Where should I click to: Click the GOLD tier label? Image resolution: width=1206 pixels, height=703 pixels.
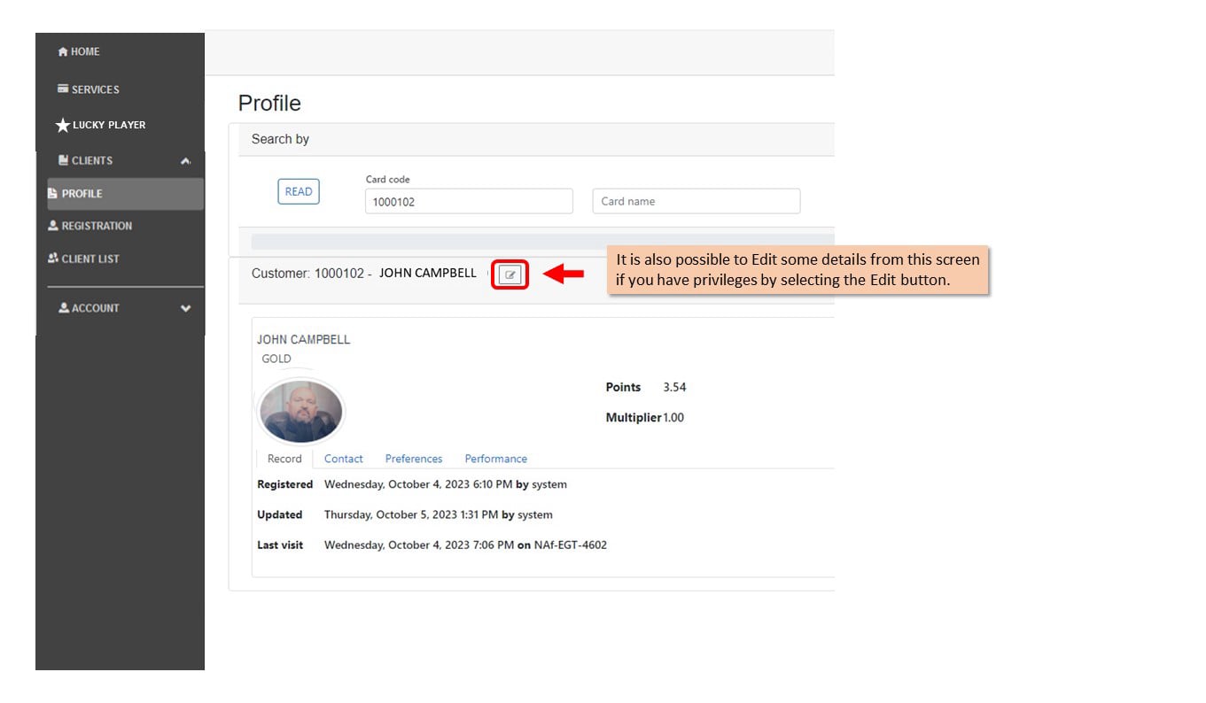tap(276, 359)
